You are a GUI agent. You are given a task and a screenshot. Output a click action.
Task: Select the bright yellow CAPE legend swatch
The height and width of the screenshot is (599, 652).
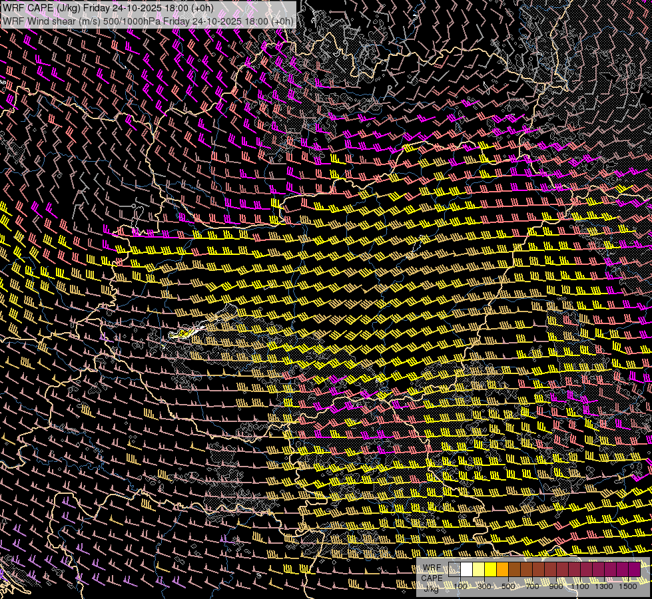(x=491, y=570)
